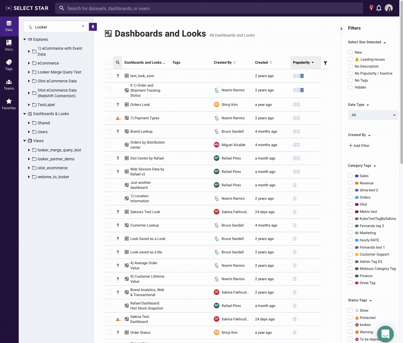The height and width of the screenshot is (343, 403).
Task: Expand the eCommerce explore folder
Action: pos(29,63)
